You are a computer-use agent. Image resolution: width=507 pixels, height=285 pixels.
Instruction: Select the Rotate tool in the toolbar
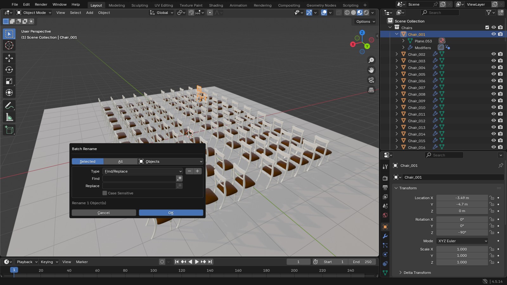(9, 70)
